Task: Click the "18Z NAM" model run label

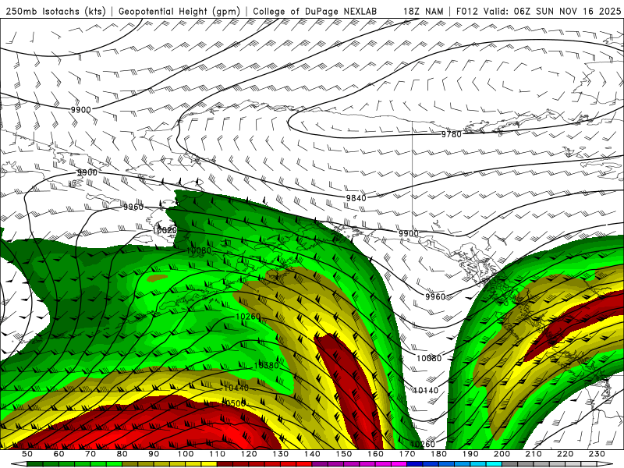Action: coord(424,11)
